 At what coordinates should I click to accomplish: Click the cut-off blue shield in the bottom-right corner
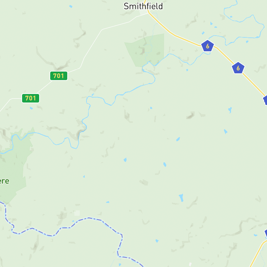[x=266, y=233]
